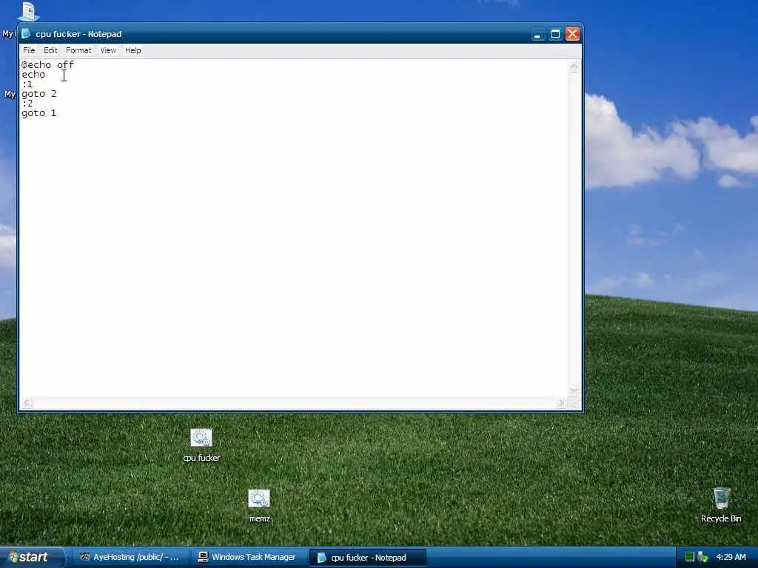Open the Edit menu in Notepad
Viewport: 758px width, 568px height.
click(x=50, y=50)
